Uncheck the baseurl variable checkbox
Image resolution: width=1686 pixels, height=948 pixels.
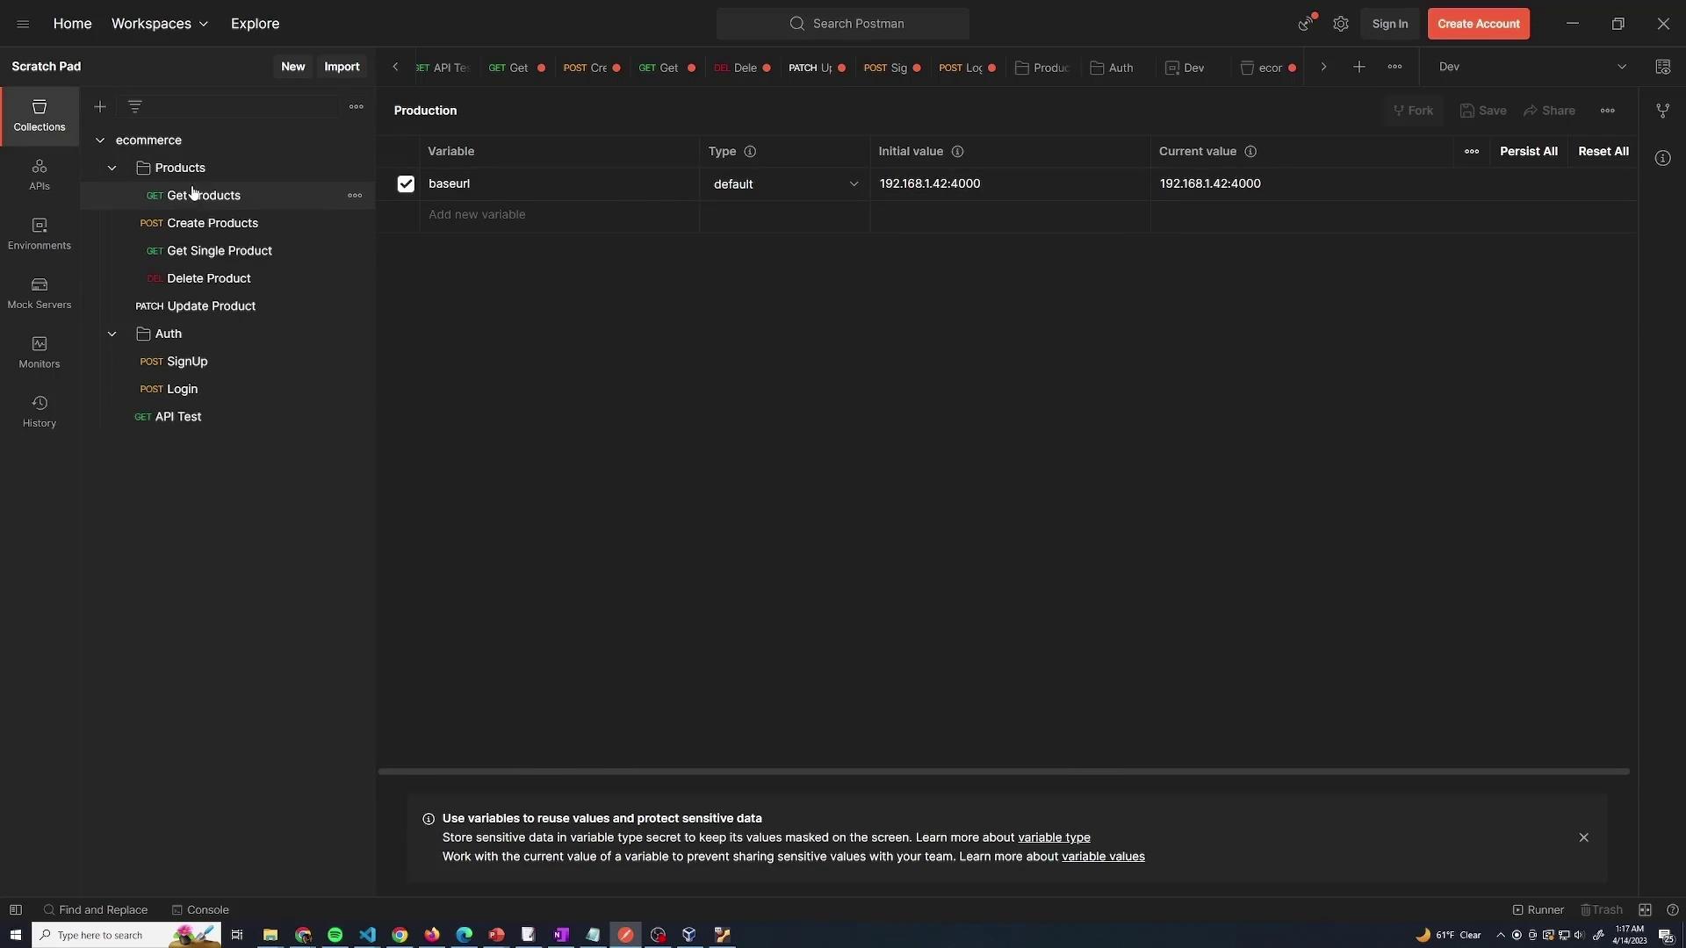tap(406, 183)
